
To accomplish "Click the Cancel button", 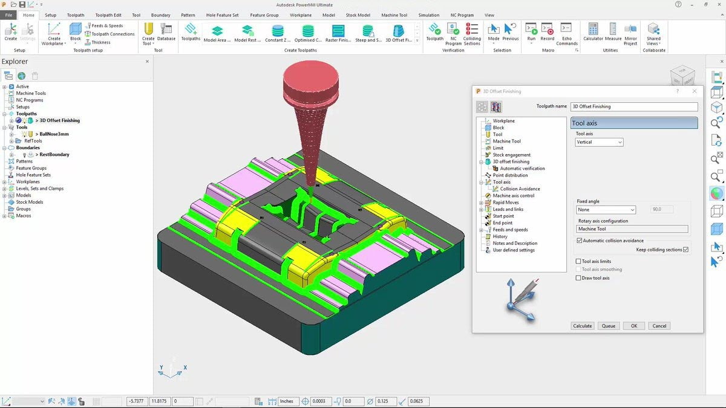I will point(659,326).
